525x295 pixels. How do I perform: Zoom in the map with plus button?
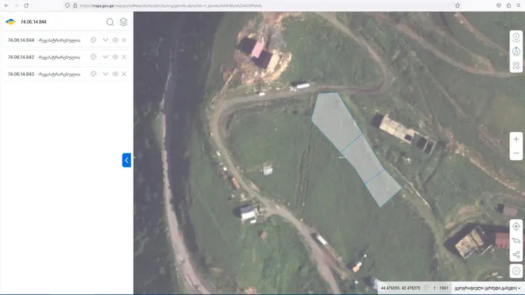(516, 139)
